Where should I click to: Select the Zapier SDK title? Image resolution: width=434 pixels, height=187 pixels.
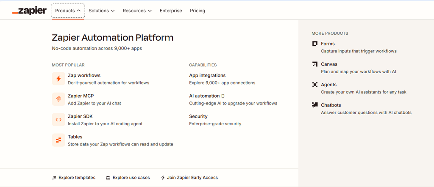click(x=80, y=116)
